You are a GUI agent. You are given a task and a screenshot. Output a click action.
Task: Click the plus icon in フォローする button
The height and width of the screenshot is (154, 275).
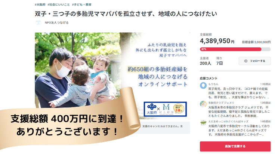point(246,61)
